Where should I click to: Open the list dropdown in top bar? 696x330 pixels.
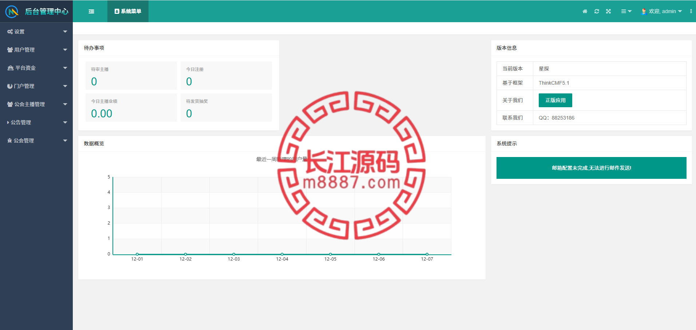(x=626, y=11)
